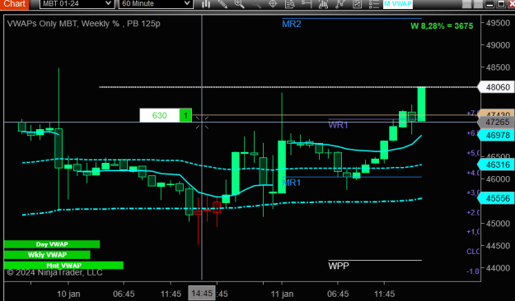Open the drawing tools pencil icon
The image size is (515, 301).
pos(222,4)
